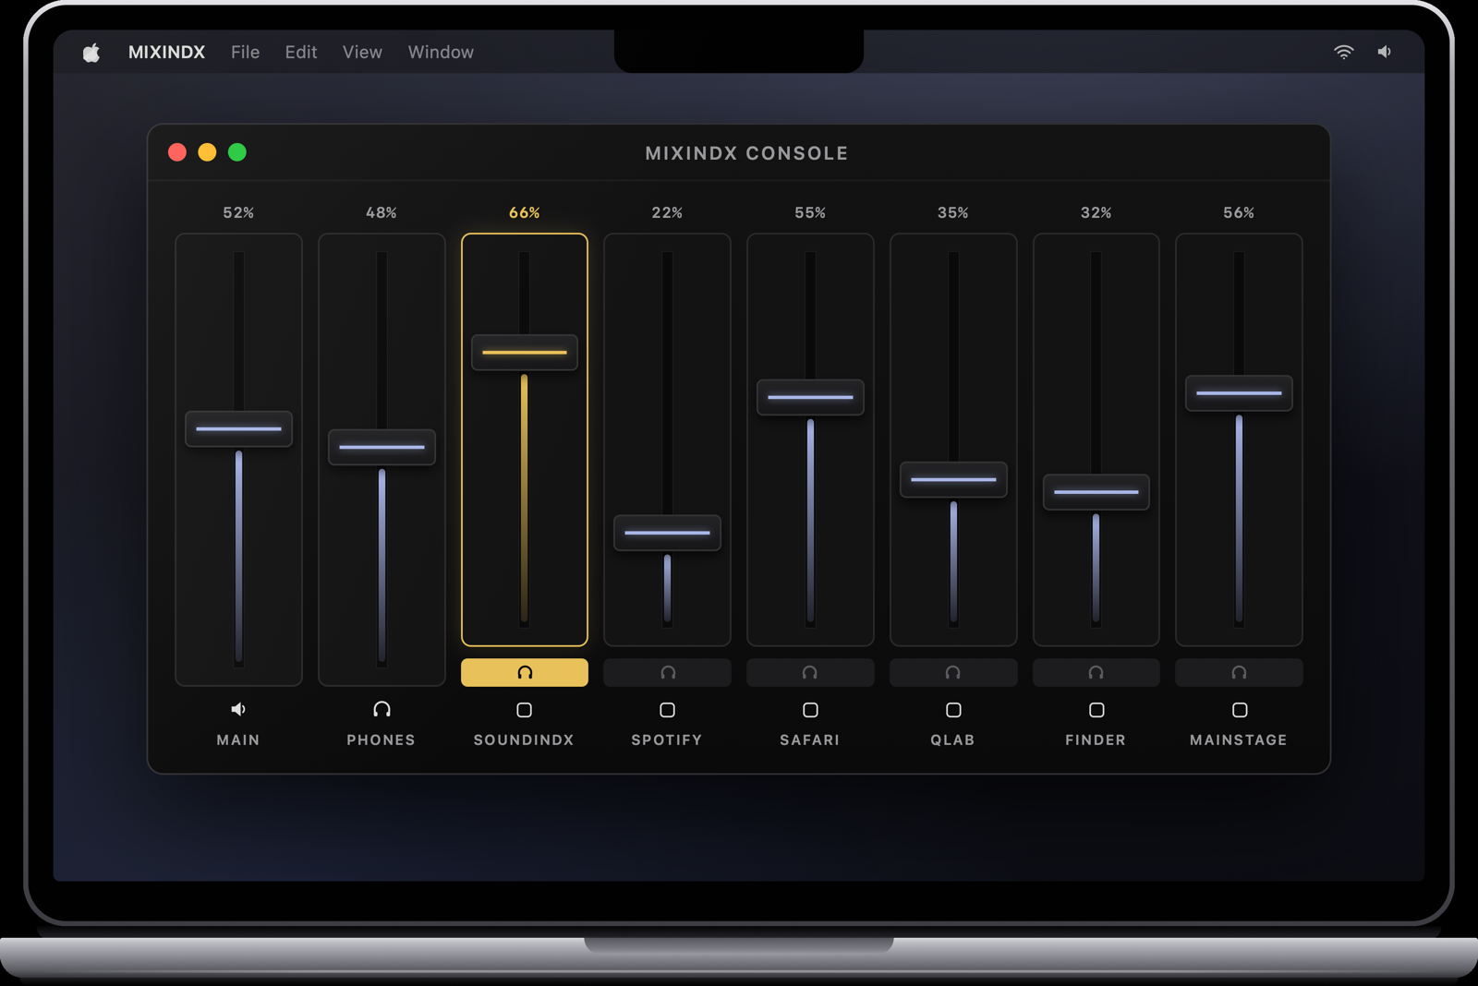Screen dimensions: 1478x986
Task: Click the SOUNDINDX channel label
Action: pos(524,740)
